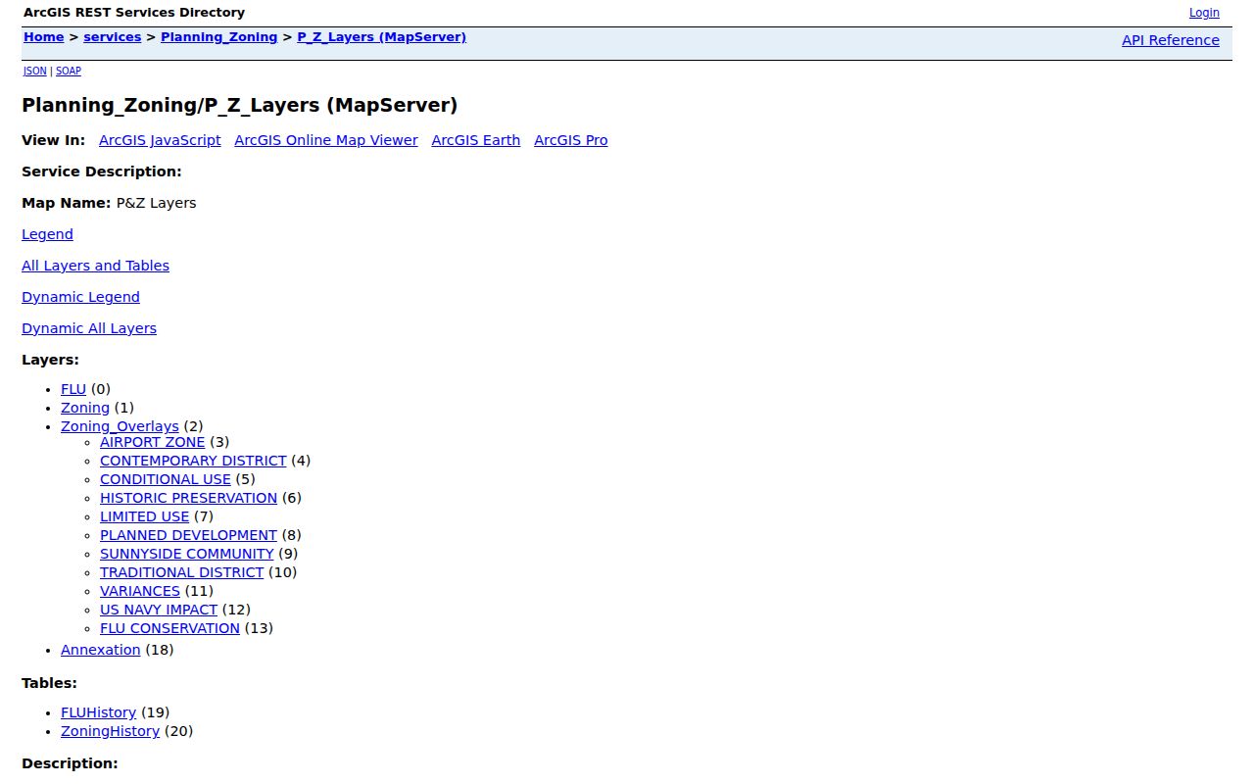Open US NAVY IMPACT sublayer
Screen dimensions: 1254x784
[159, 610]
